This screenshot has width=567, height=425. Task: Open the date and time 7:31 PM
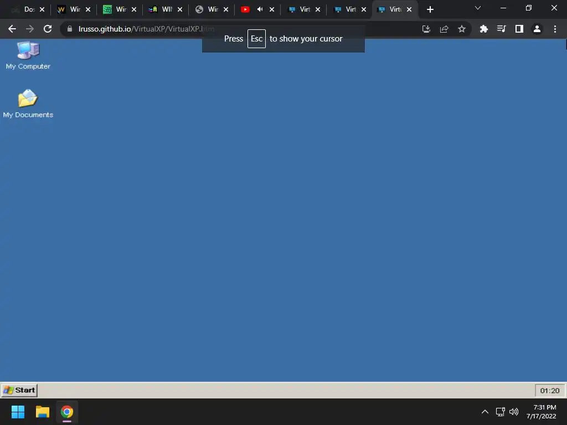[x=542, y=412]
